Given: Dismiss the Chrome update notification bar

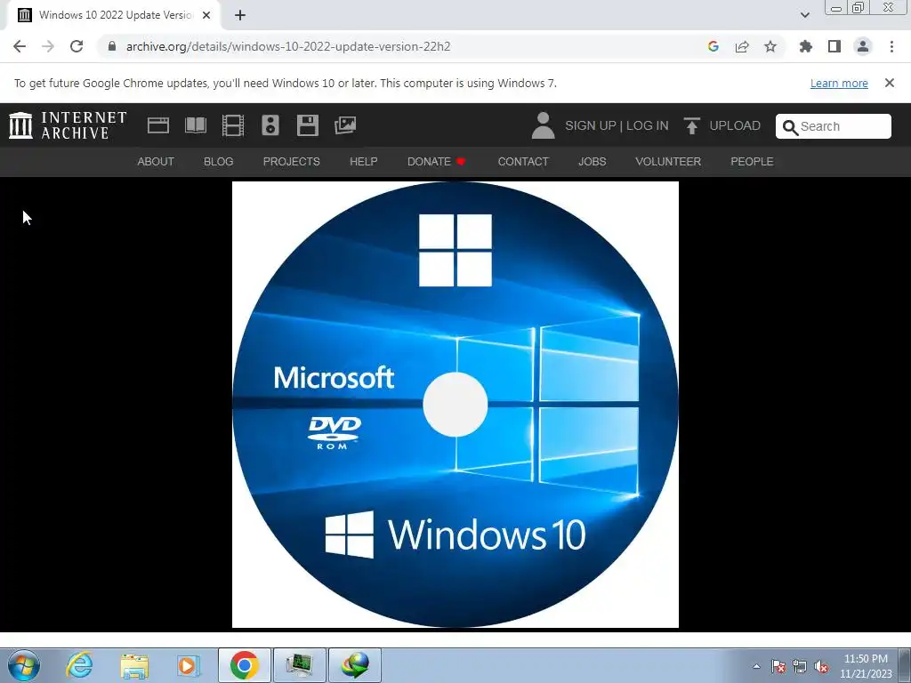Looking at the screenshot, I should point(890,83).
